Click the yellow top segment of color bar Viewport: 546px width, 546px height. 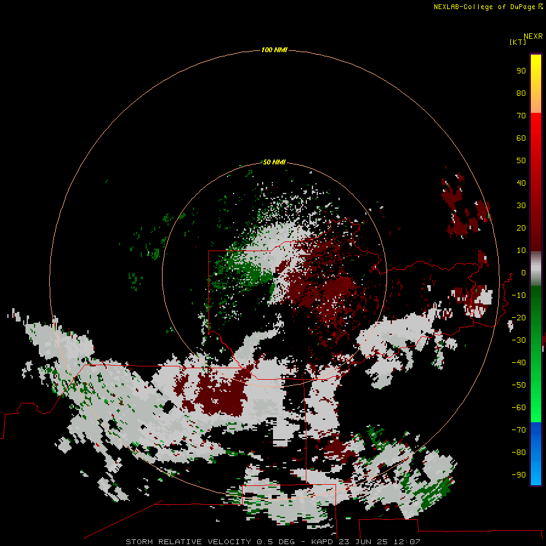[x=536, y=84]
